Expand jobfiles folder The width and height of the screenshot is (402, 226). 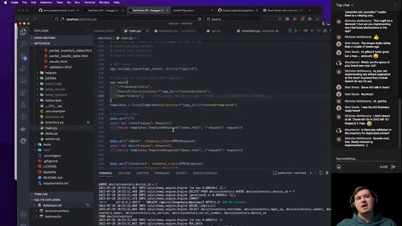coord(50,78)
